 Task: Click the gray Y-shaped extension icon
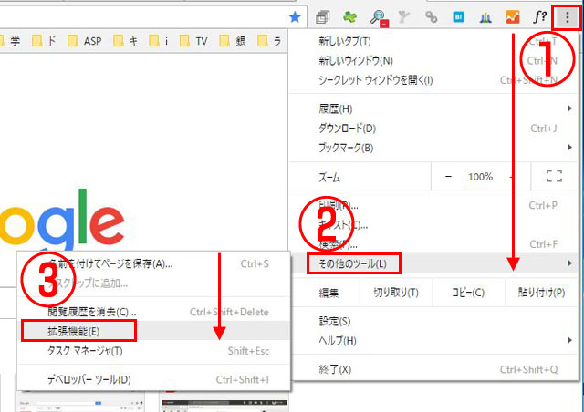[403, 17]
